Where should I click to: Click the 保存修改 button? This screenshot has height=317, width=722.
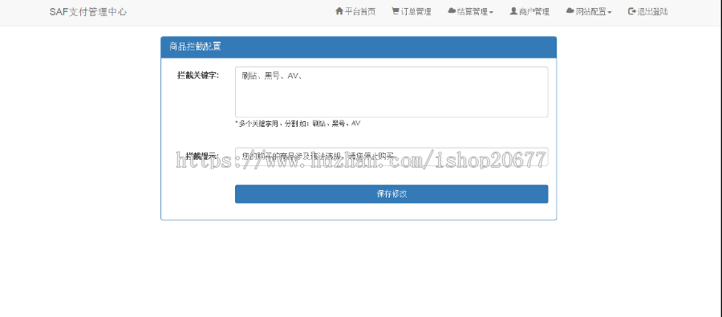pos(391,194)
